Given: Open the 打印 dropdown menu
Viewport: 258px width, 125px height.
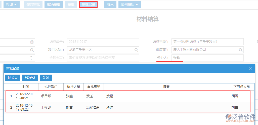Looking at the screenshot, I should tap(12, 5).
